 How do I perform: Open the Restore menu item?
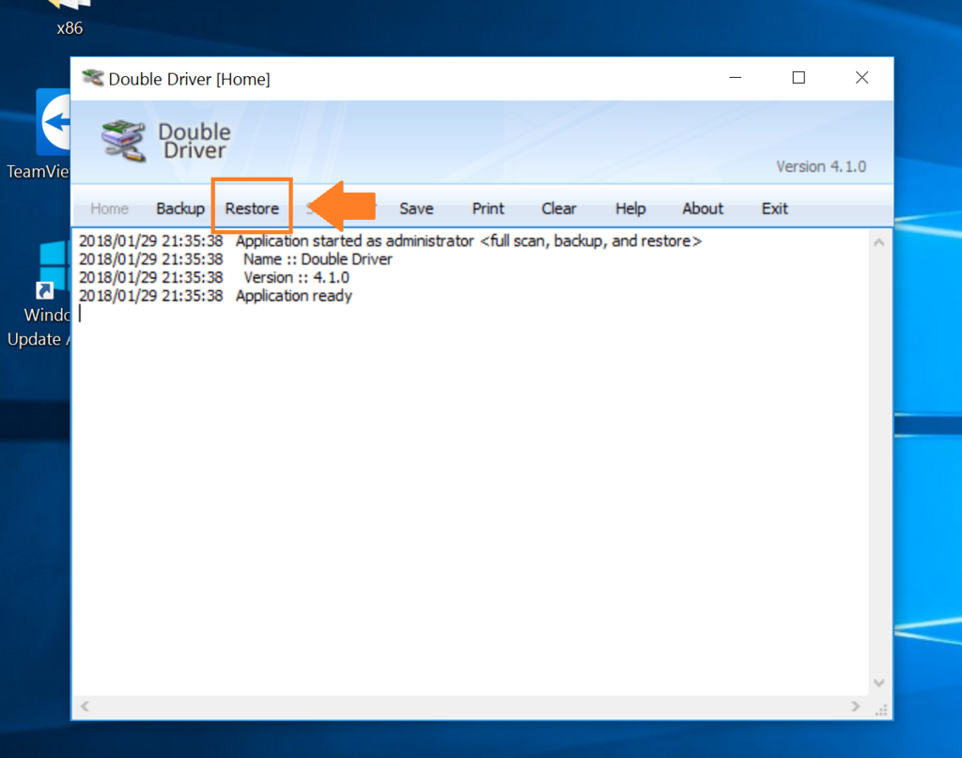point(252,209)
